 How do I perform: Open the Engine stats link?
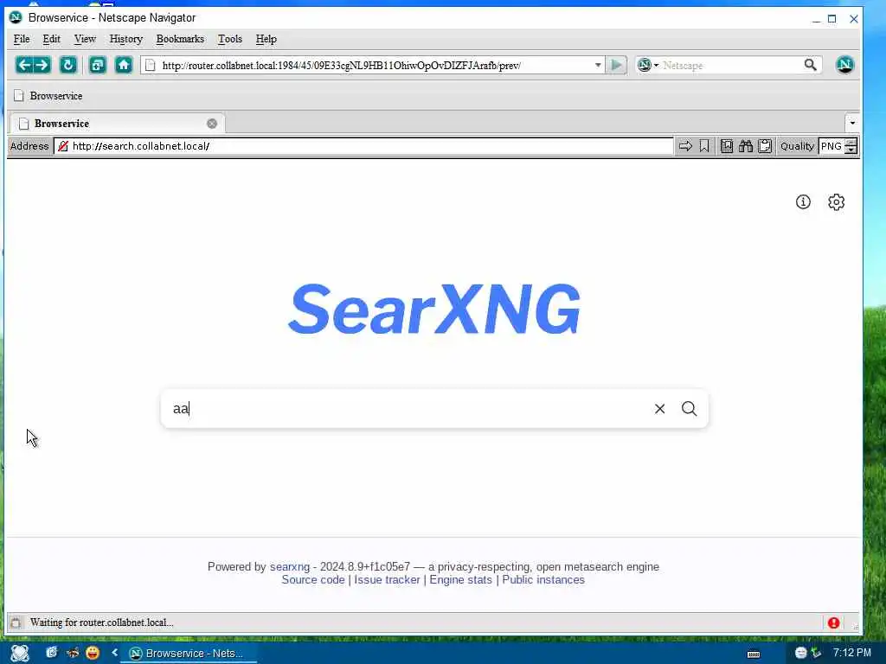pos(460,580)
